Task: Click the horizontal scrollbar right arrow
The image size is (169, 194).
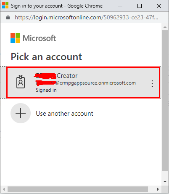Action: [x=158, y=189]
